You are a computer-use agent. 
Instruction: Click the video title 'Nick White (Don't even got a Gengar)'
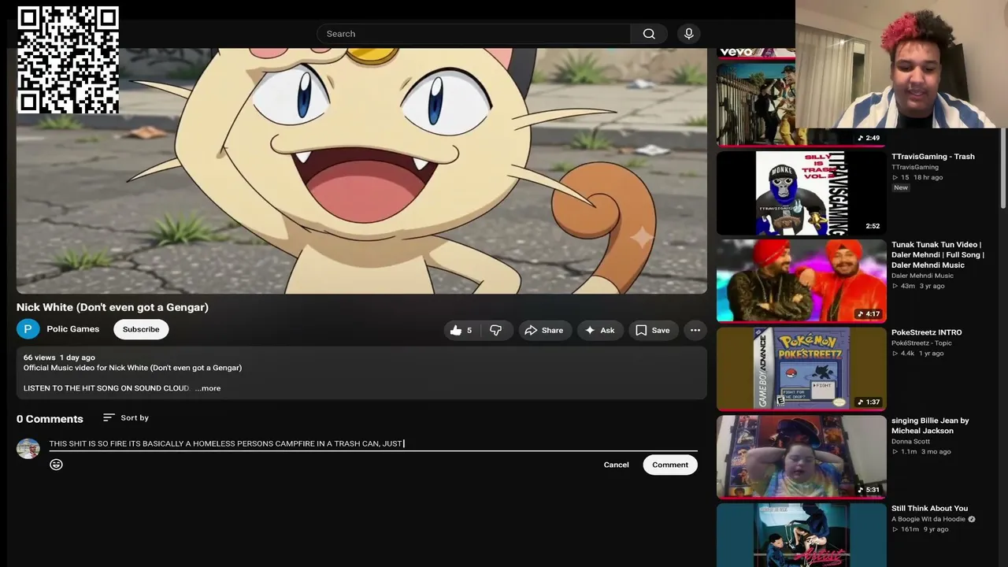113,307
